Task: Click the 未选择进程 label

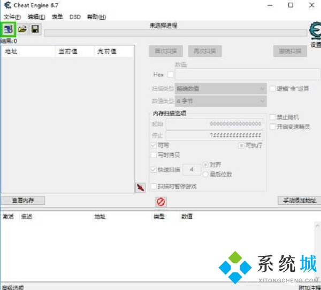Action: 163,26
